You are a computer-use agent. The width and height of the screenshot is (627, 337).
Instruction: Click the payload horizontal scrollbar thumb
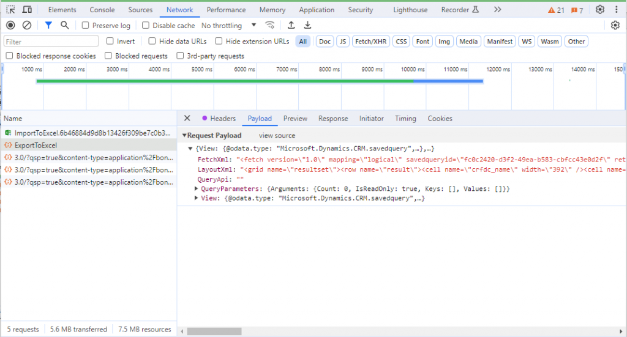214,331
